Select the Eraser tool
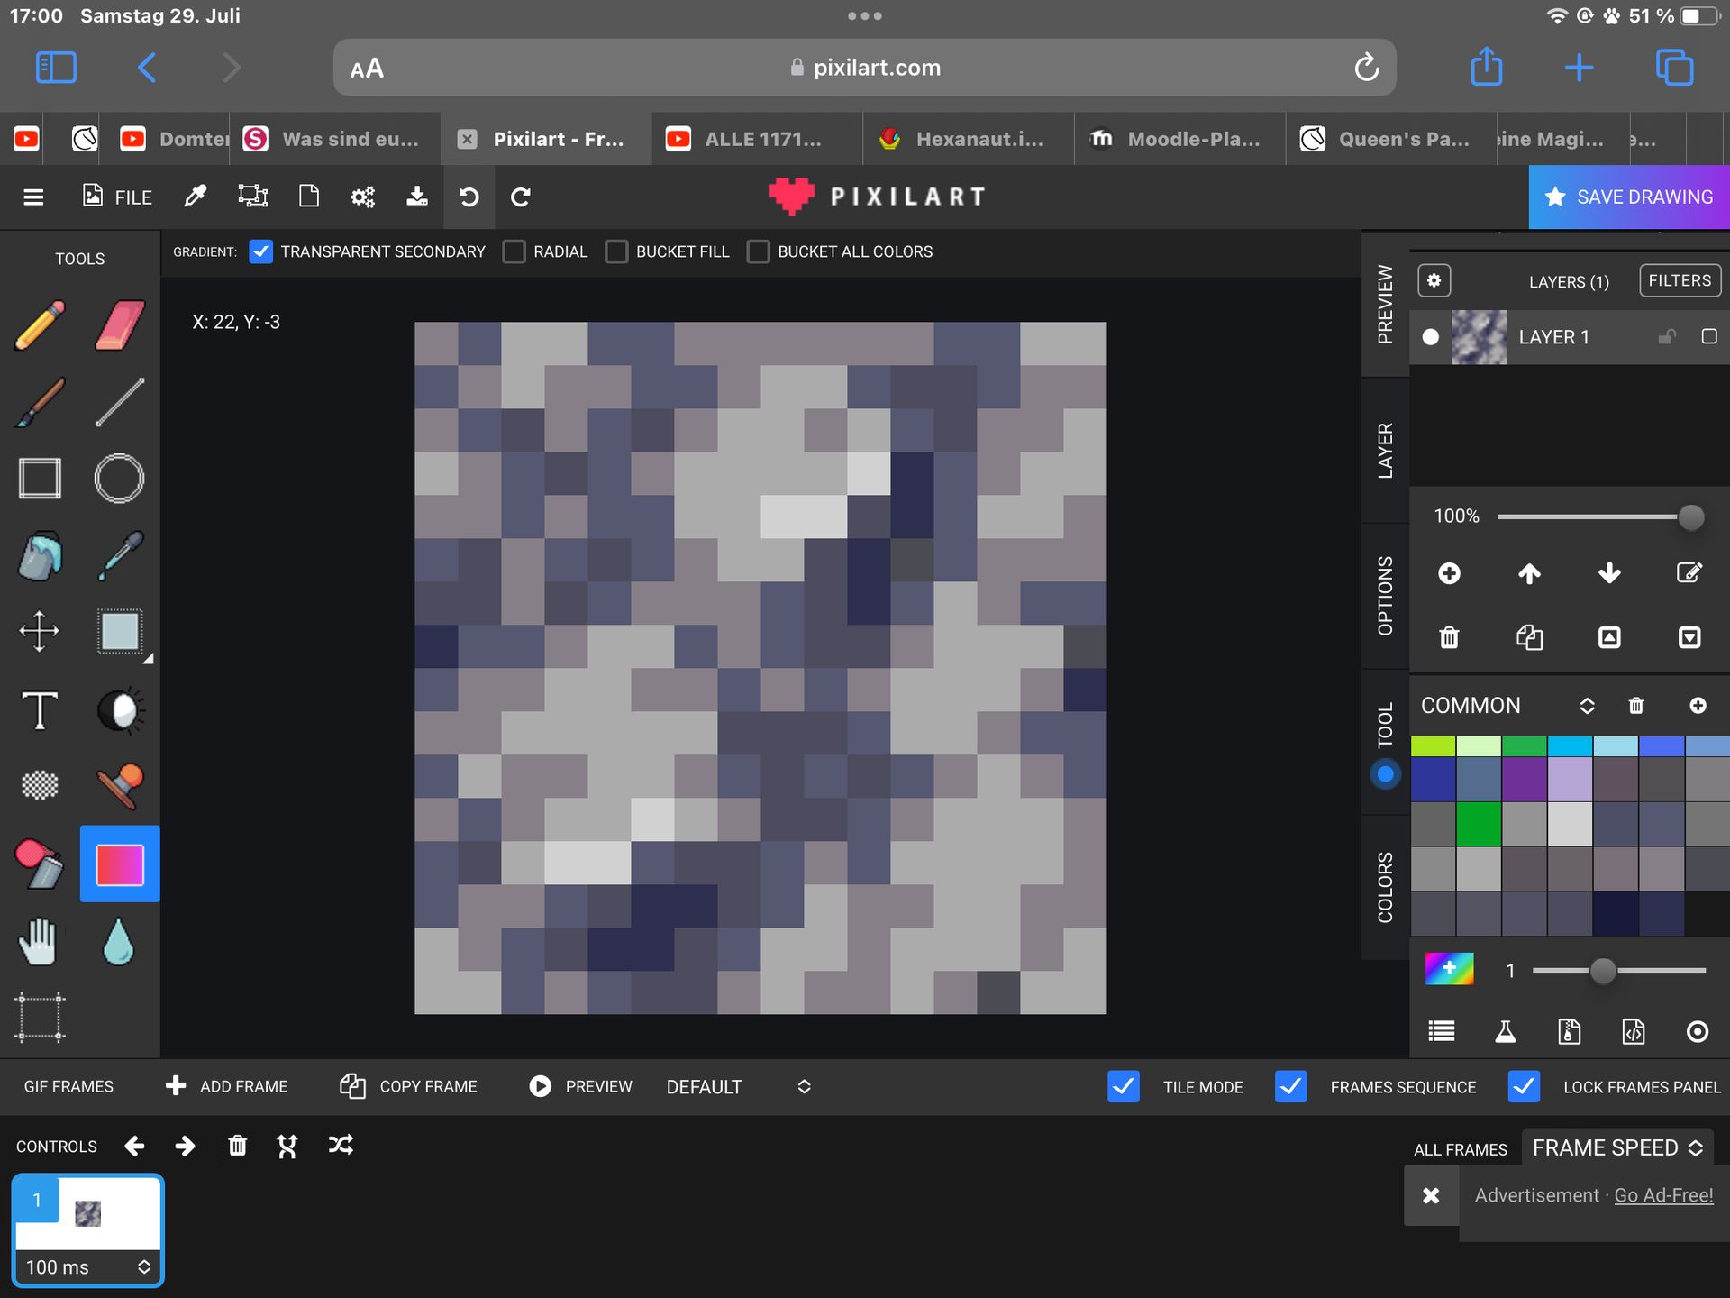Image resolution: width=1730 pixels, height=1298 pixels. click(120, 324)
